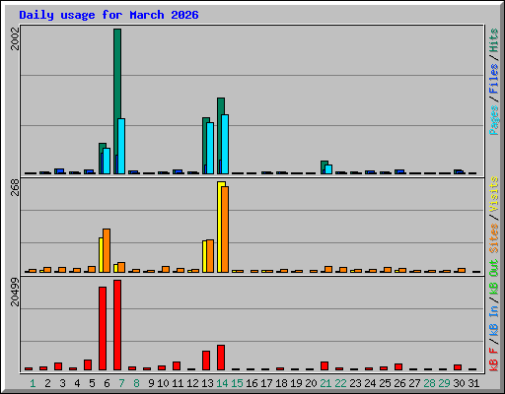The height and width of the screenshot is (394, 505).
Task: Click day 17 on the x-axis
Action: 266,383
